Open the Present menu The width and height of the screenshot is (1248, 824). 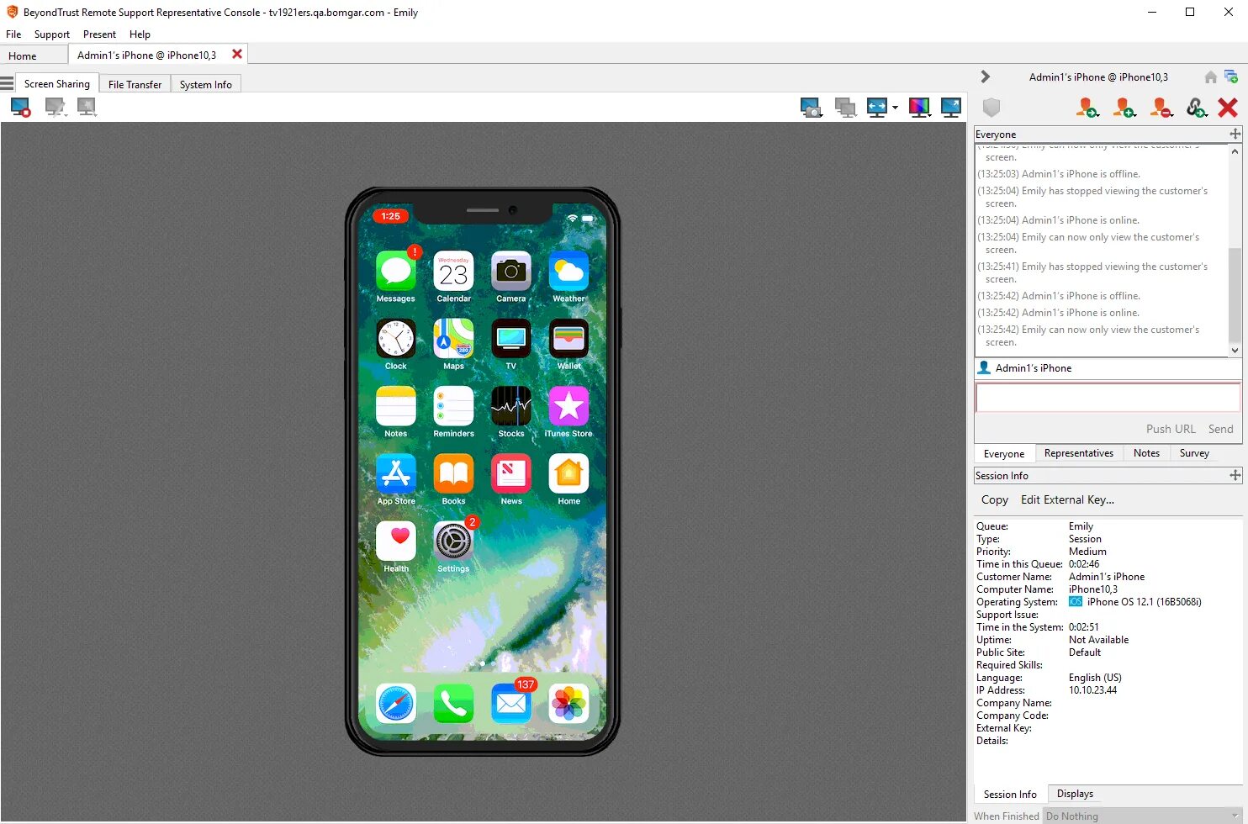pos(99,34)
